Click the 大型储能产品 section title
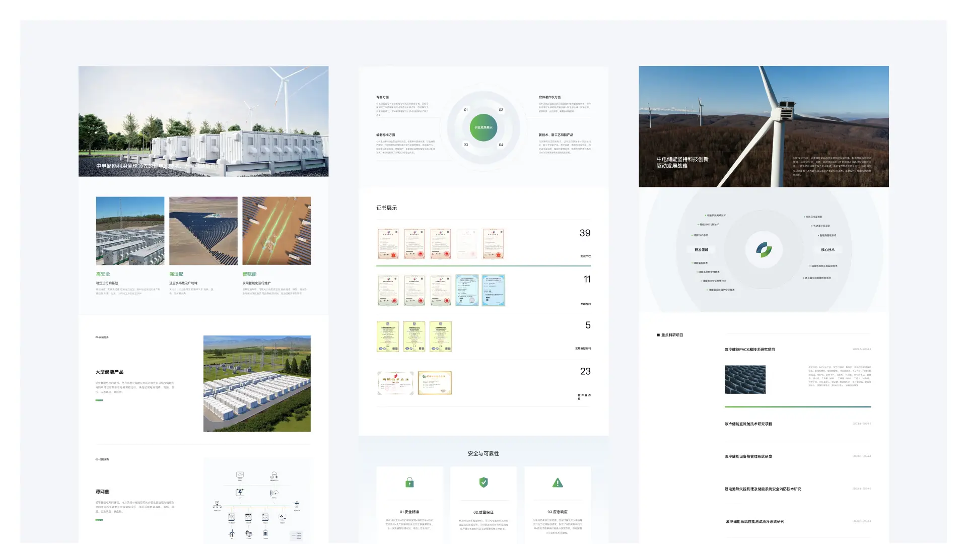 [109, 372]
